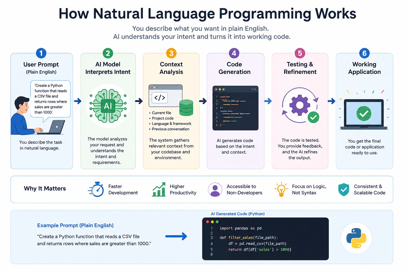Click 'AI Generated Code (Python)' caption

point(238,214)
